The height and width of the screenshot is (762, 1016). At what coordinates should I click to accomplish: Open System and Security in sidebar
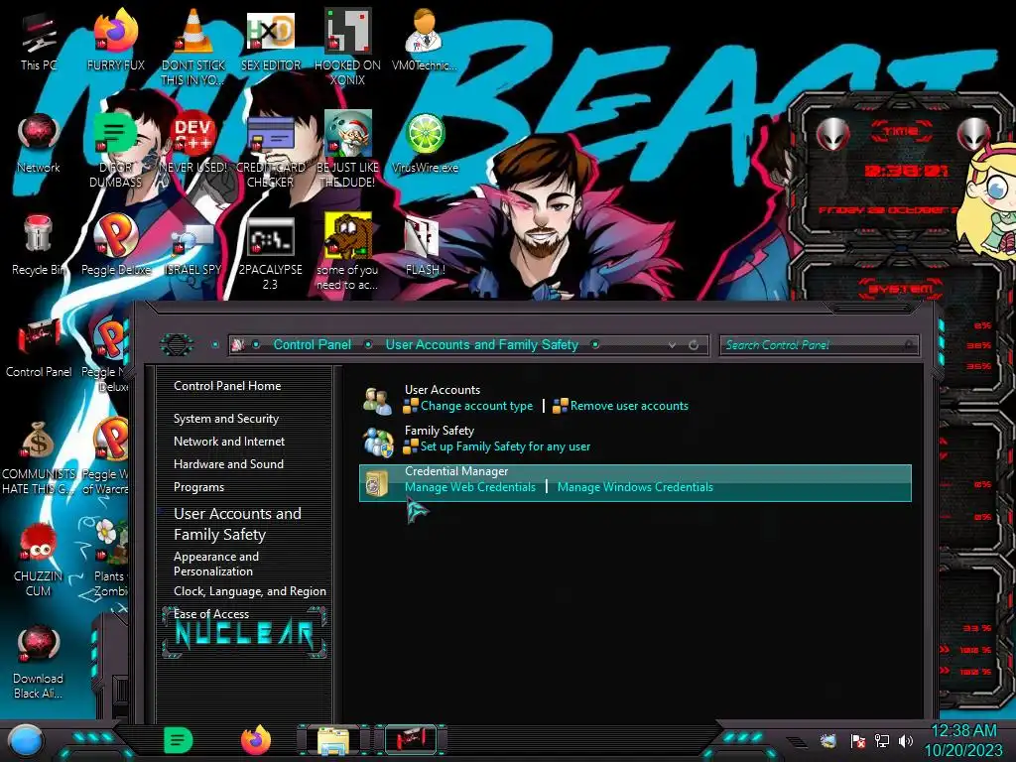225,419
